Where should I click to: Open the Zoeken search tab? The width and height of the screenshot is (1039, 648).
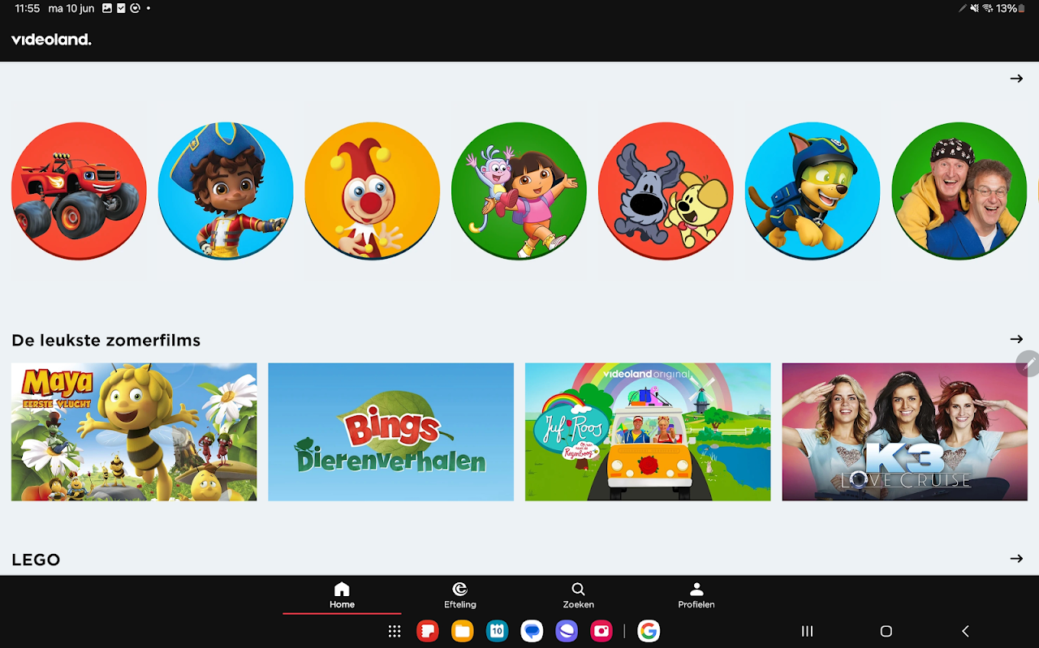click(578, 595)
